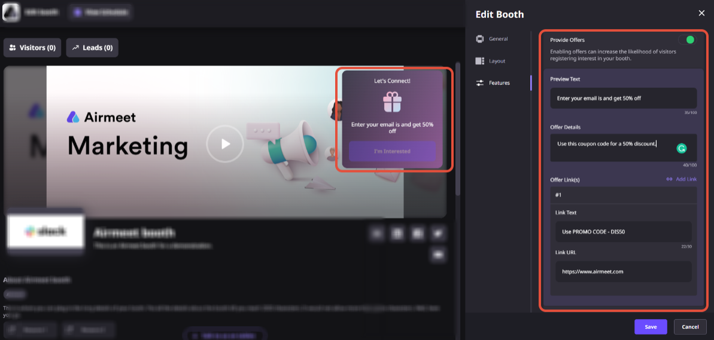Click the Features sliders icon
The image size is (714, 340).
click(479, 82)
